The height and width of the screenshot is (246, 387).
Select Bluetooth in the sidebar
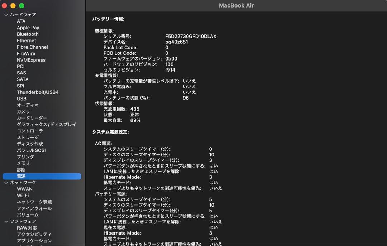click(x=28, y=34)
